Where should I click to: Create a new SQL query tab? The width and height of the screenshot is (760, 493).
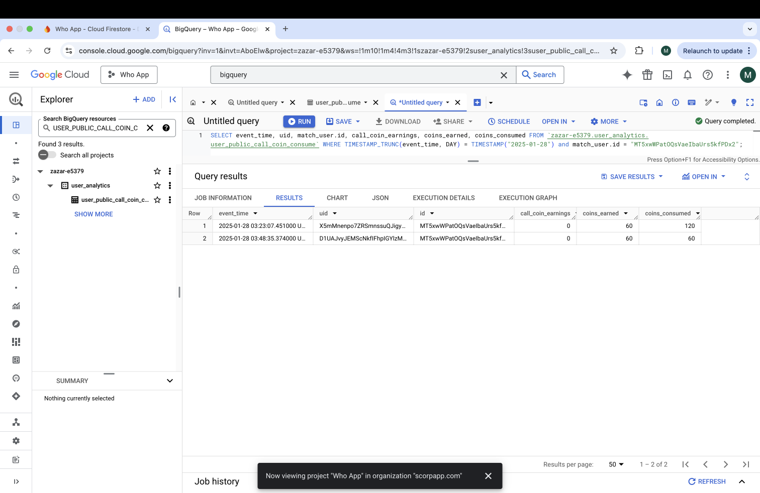pos(478,102)
